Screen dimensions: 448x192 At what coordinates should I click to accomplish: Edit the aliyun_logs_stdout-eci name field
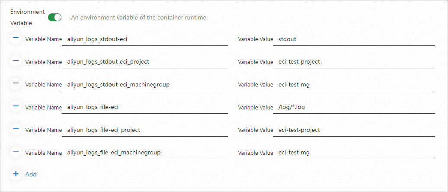pyautogui.click(x=145, y=39)
